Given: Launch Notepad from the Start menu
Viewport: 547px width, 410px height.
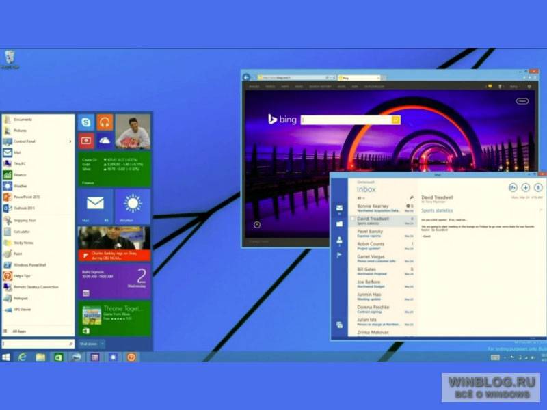Looking at the screenshot, I should click(x=38, y=299).
